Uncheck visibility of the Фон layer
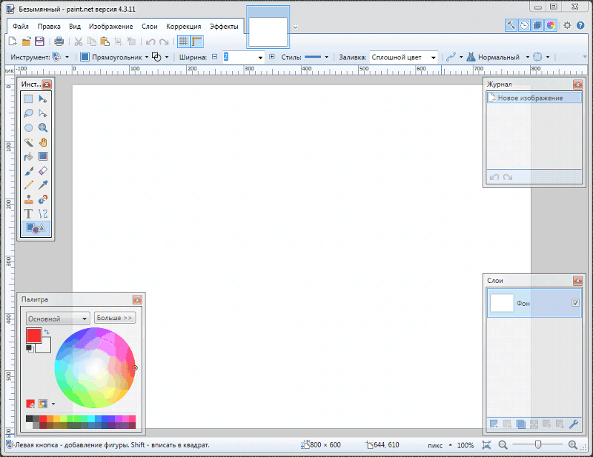The width and height of the screenshot is (593, 457). point(574,303)
